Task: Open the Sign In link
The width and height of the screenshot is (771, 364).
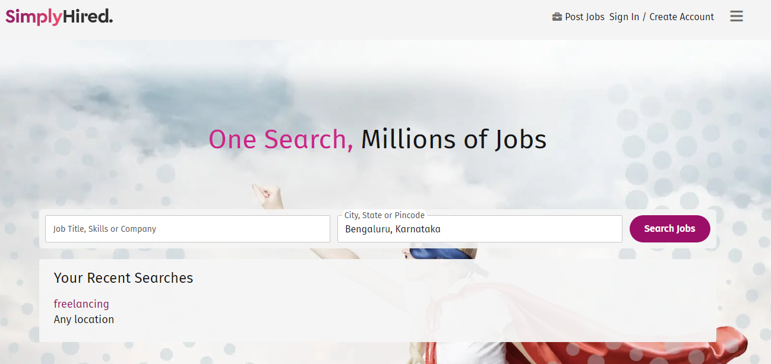Action: 624,17
